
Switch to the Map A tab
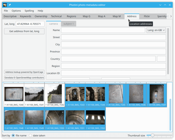[x=102, y=16]
